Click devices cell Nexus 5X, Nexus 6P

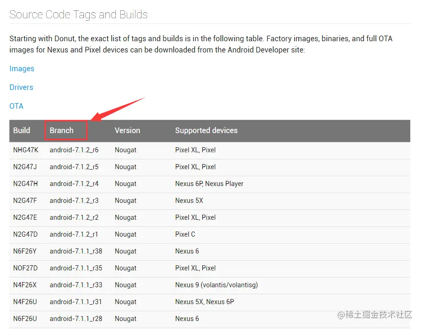pos(205,302)
